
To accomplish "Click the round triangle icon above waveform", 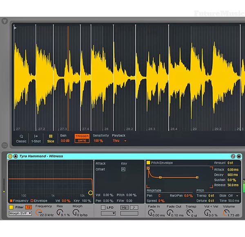I will [x=4, y=21].
